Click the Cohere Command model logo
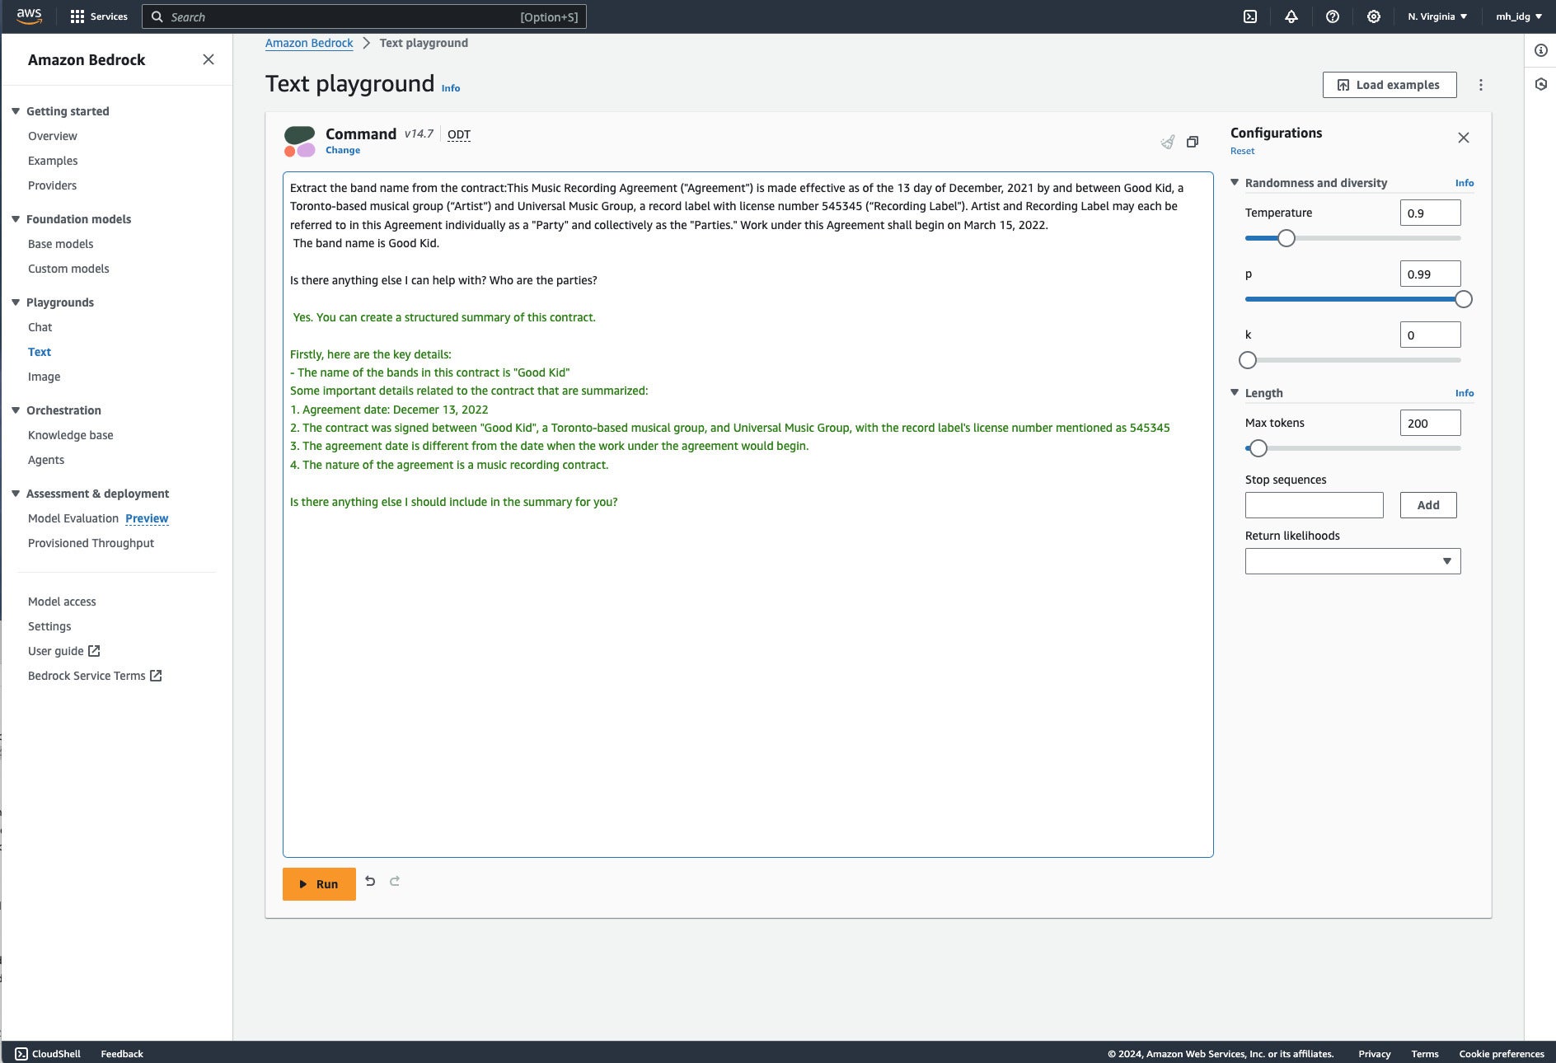 click(x=300, y=141)
